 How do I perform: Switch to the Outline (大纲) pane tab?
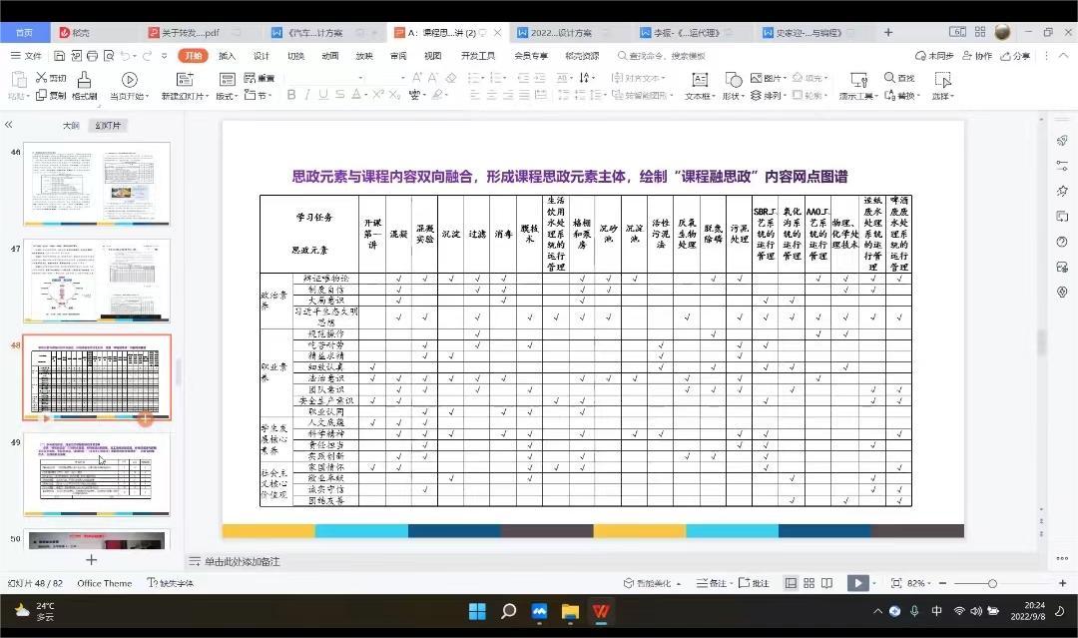tap(70, 126)
